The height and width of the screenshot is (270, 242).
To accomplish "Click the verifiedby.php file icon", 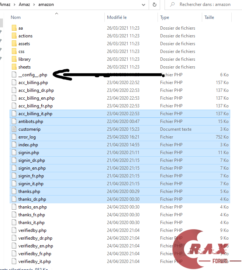I will tap(14, 230).
